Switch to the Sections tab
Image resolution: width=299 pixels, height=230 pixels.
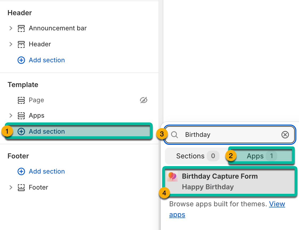click(x=197, y=156)
